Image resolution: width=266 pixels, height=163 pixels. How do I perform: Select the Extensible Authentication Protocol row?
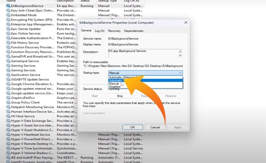[41, 38]
